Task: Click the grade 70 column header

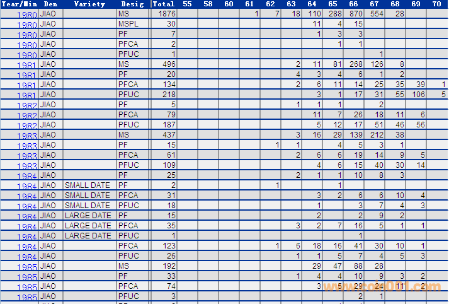Action: (x=436, y=4)
